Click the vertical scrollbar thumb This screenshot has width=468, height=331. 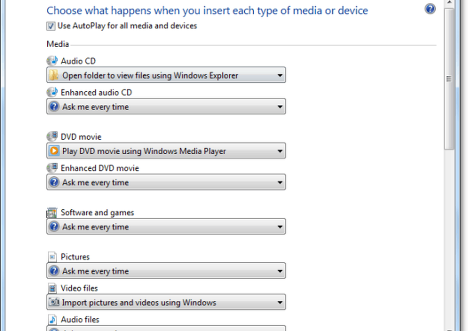[x=449, y=79]
